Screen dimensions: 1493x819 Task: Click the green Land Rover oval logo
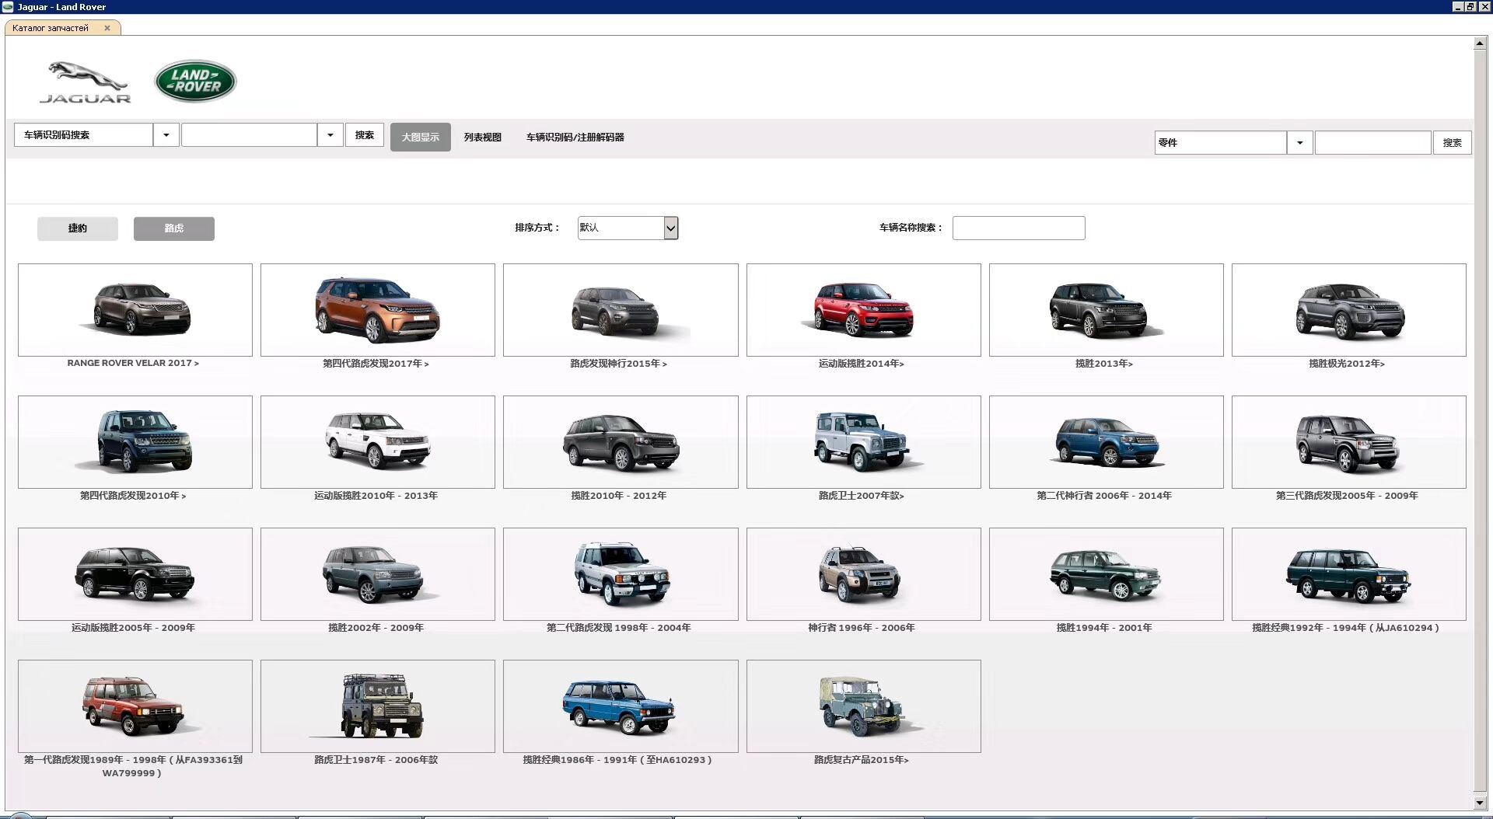tap(195, 81)
